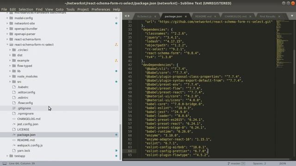
Task: Click the .babelrc file icon
Action: click(14, 87)
